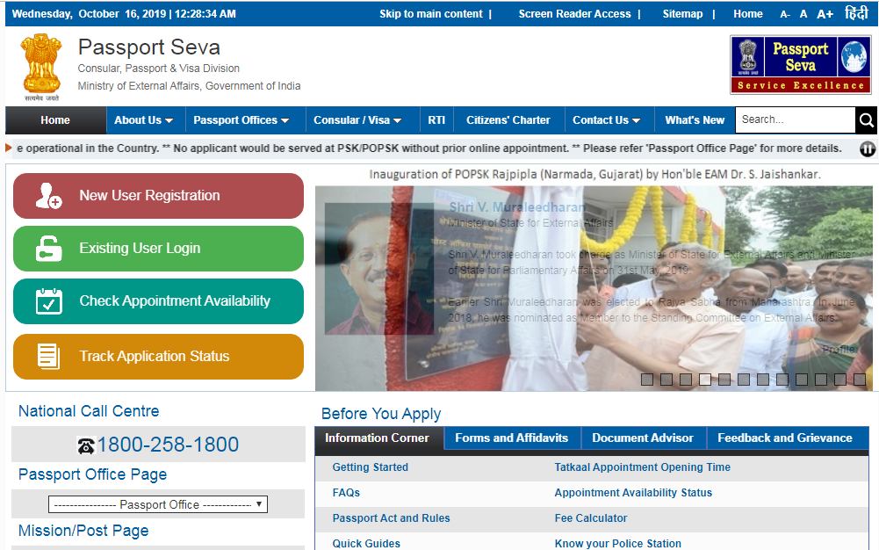Screen dimensions: 879x550
Task: Expand the Passport Offices menu
Action: tap(241, 120)
